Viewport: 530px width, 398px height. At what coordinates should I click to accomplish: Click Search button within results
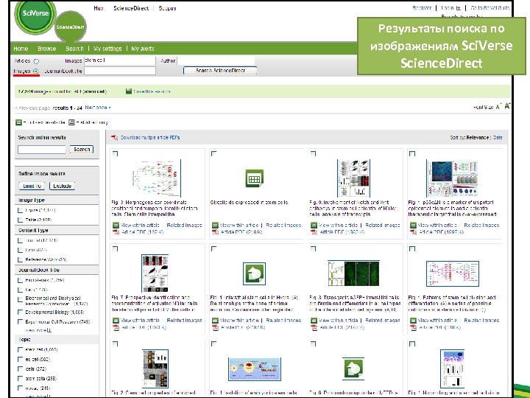pos(82,149)
